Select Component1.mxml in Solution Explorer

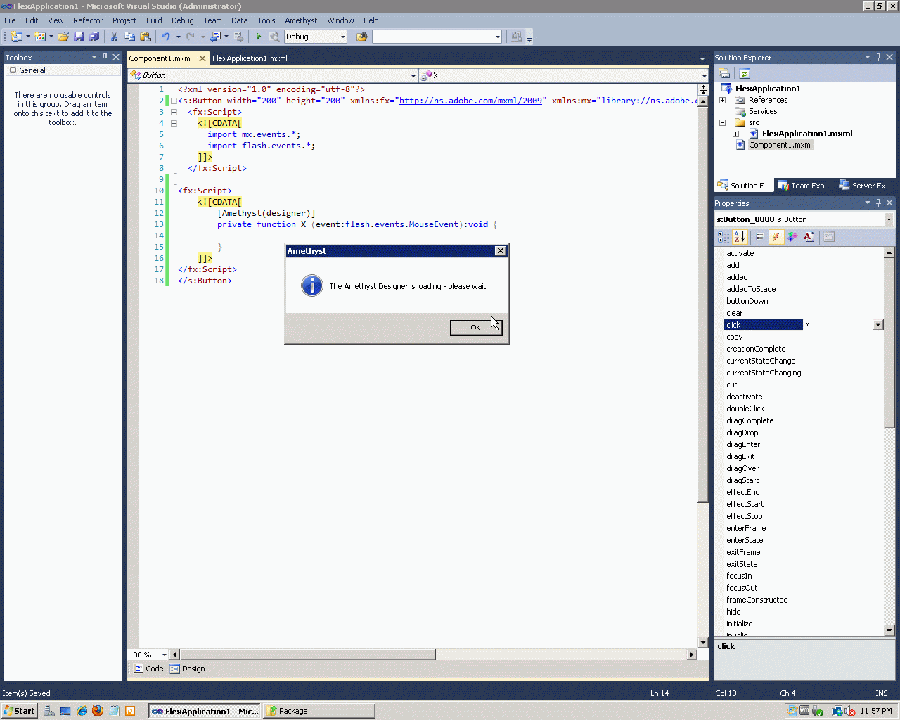point(780,145)
